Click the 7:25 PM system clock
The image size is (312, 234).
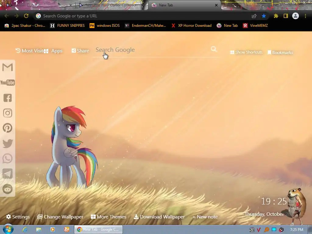click(x=296, y=230)
